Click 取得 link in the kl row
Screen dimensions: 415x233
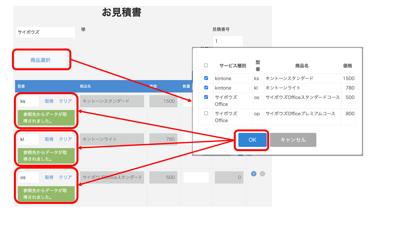49,139
